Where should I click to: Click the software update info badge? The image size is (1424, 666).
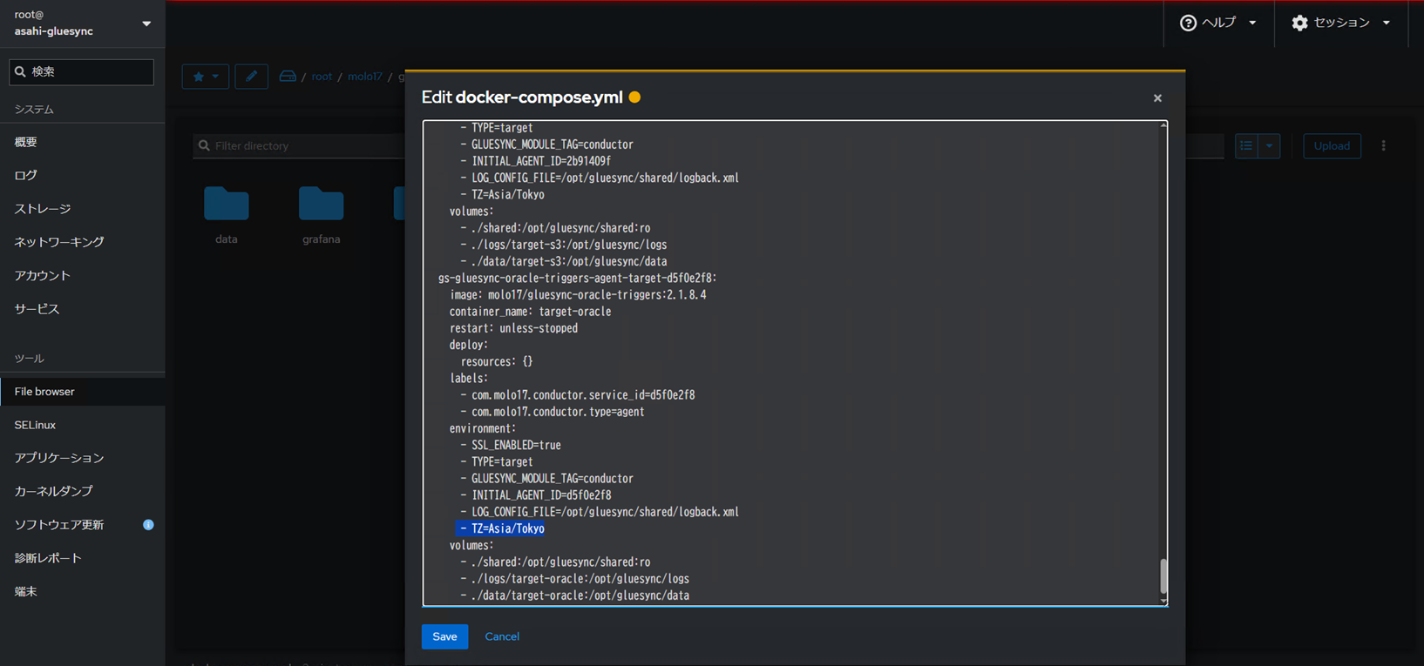point(148,525)
